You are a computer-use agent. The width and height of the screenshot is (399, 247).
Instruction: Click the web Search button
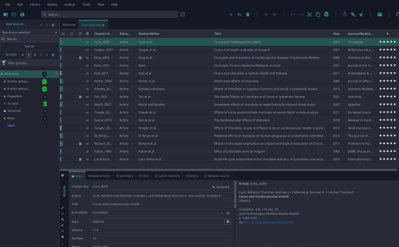coord(30,46)
